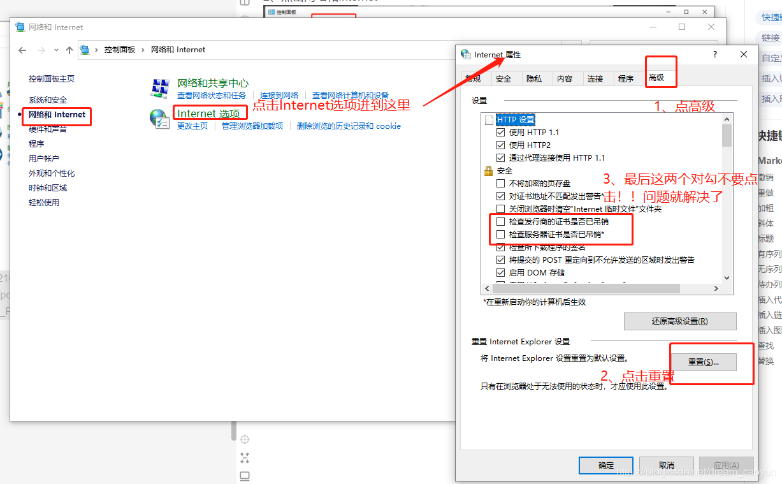Click 控制面板 breadcrumb in address bar
Viewport: 782px width, 484px height.
click(x=120, y=50)
